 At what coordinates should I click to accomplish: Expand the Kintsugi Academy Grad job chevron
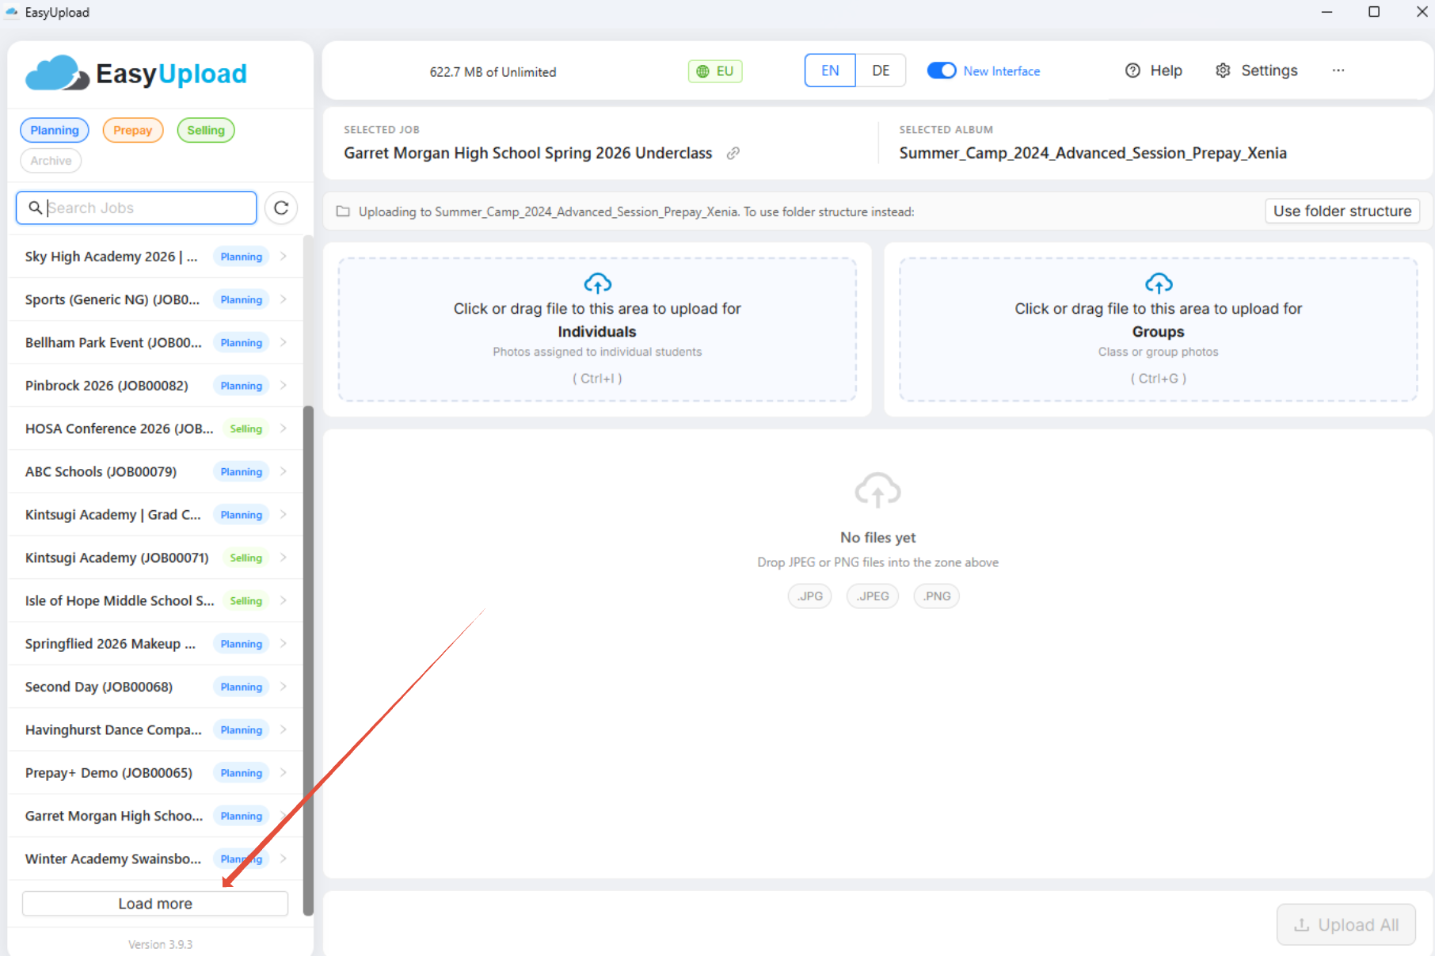[x=284, y=514]
